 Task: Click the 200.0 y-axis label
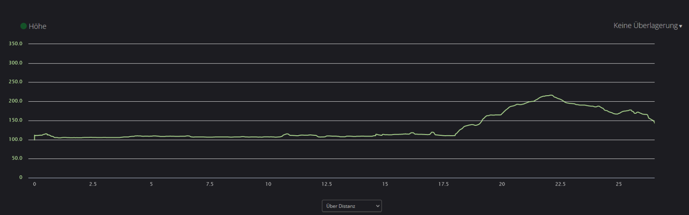[x=16, y=101]
